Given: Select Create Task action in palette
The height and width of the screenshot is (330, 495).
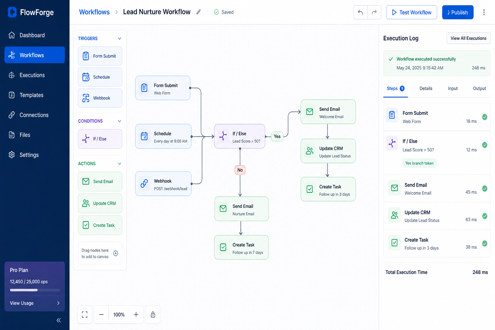Looking at the screenshot, I should (100, 225).
